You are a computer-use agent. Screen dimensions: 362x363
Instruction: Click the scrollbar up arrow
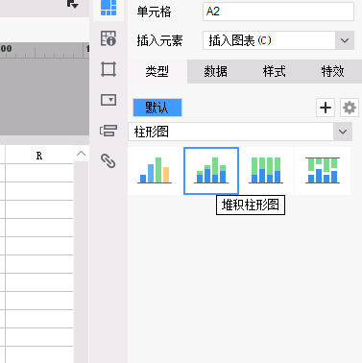pyautogui.click(x=82, y=154)
